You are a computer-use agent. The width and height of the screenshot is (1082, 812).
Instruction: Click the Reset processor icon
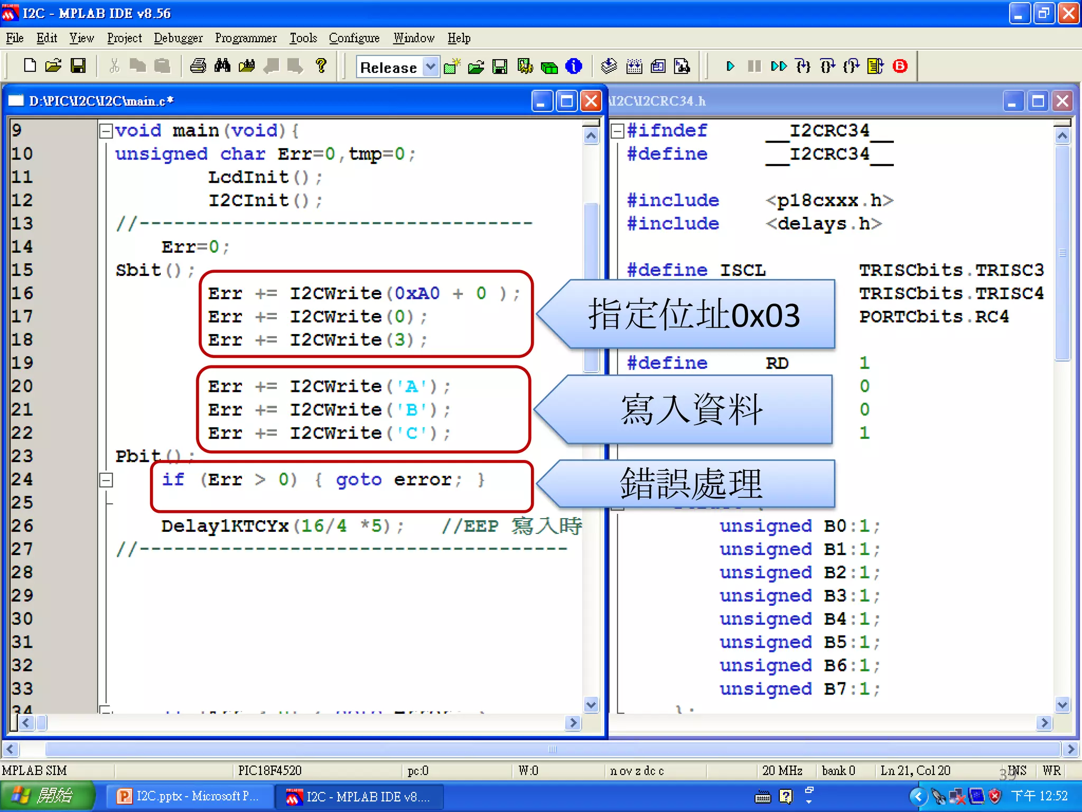(875, 66)
